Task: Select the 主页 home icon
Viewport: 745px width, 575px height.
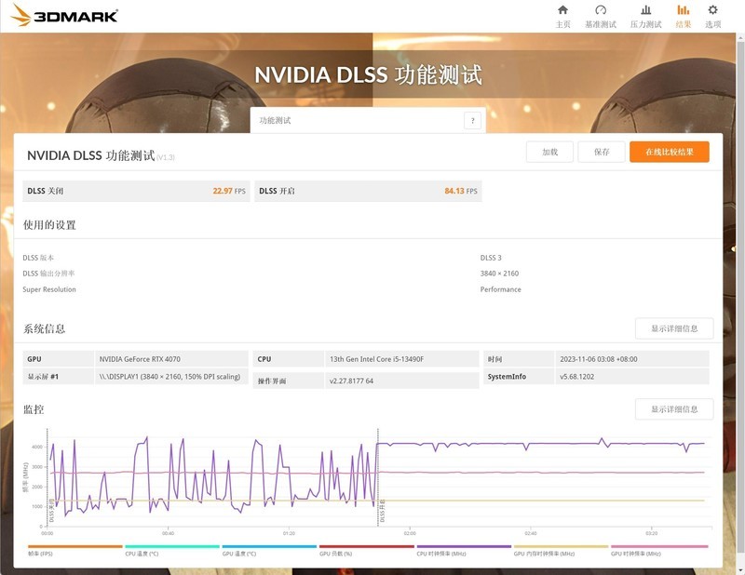Action: click(x=562, y=10)
